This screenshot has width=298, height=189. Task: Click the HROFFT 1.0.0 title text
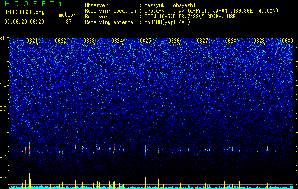(x=37, y=4)
